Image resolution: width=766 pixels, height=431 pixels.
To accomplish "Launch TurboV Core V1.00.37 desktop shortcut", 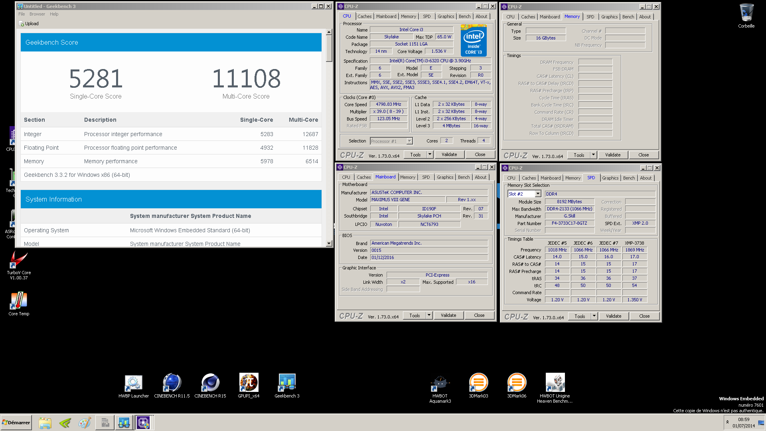I will coord(19,265).
